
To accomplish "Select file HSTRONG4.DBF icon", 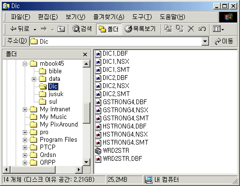I will [98, 127].
